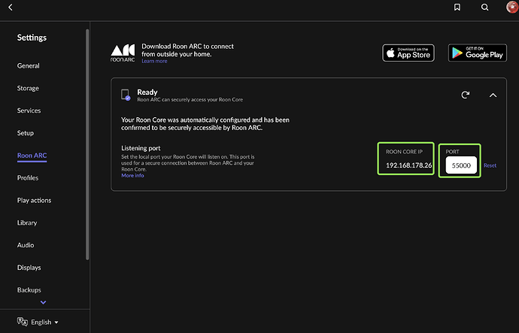Open General settings
The height and width of the screenshot is (333, 519).
[28, 66]
